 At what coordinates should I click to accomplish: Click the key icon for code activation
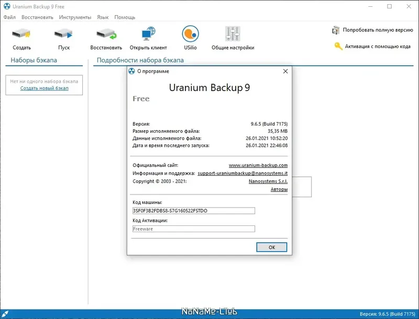tap(338, 47)
